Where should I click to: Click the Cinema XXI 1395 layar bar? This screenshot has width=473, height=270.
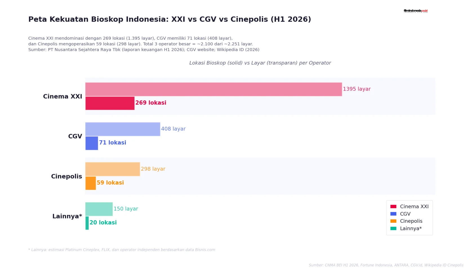click(x=214, y=89)
